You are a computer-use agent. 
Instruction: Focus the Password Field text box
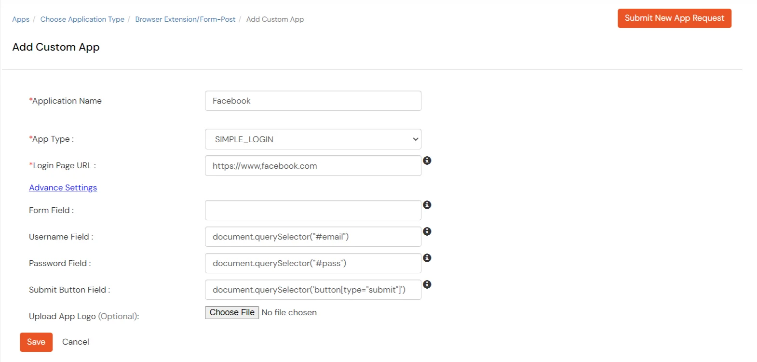tap(313, 263)
